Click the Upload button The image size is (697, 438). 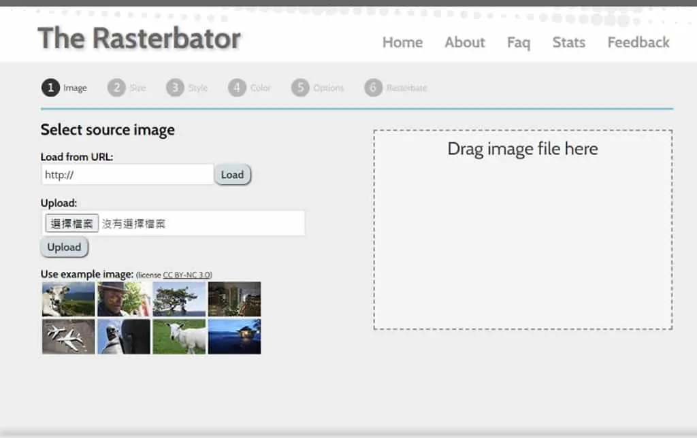[65, 247]
